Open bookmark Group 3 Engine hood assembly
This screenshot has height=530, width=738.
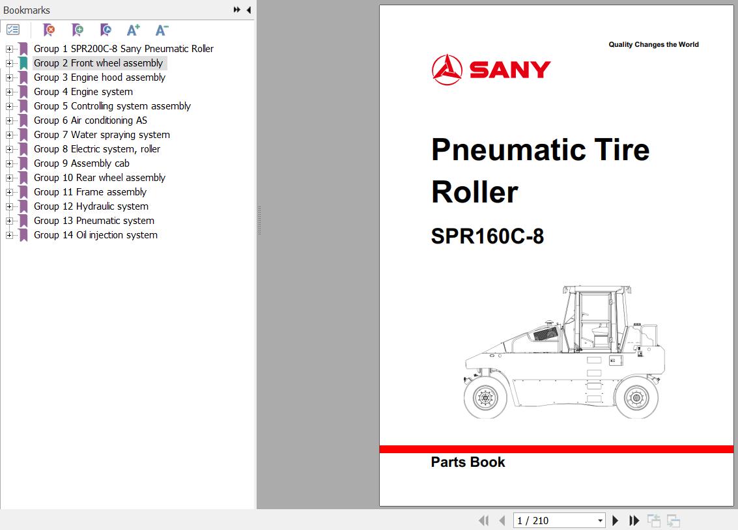coord(99,77)
